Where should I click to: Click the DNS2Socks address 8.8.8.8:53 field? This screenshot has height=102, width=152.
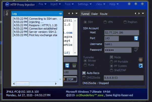point(124,78)
